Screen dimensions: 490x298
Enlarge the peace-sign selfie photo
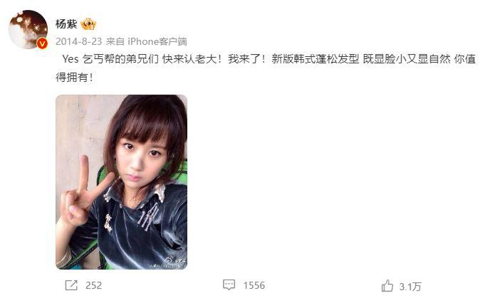click(x=122, y=182)
